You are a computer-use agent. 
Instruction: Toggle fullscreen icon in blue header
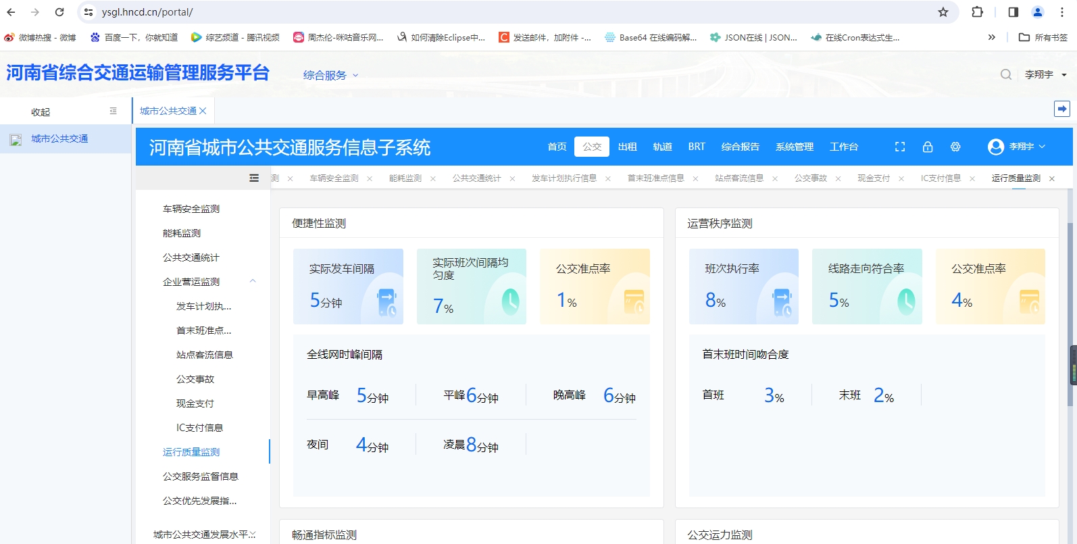pos(900,147)
